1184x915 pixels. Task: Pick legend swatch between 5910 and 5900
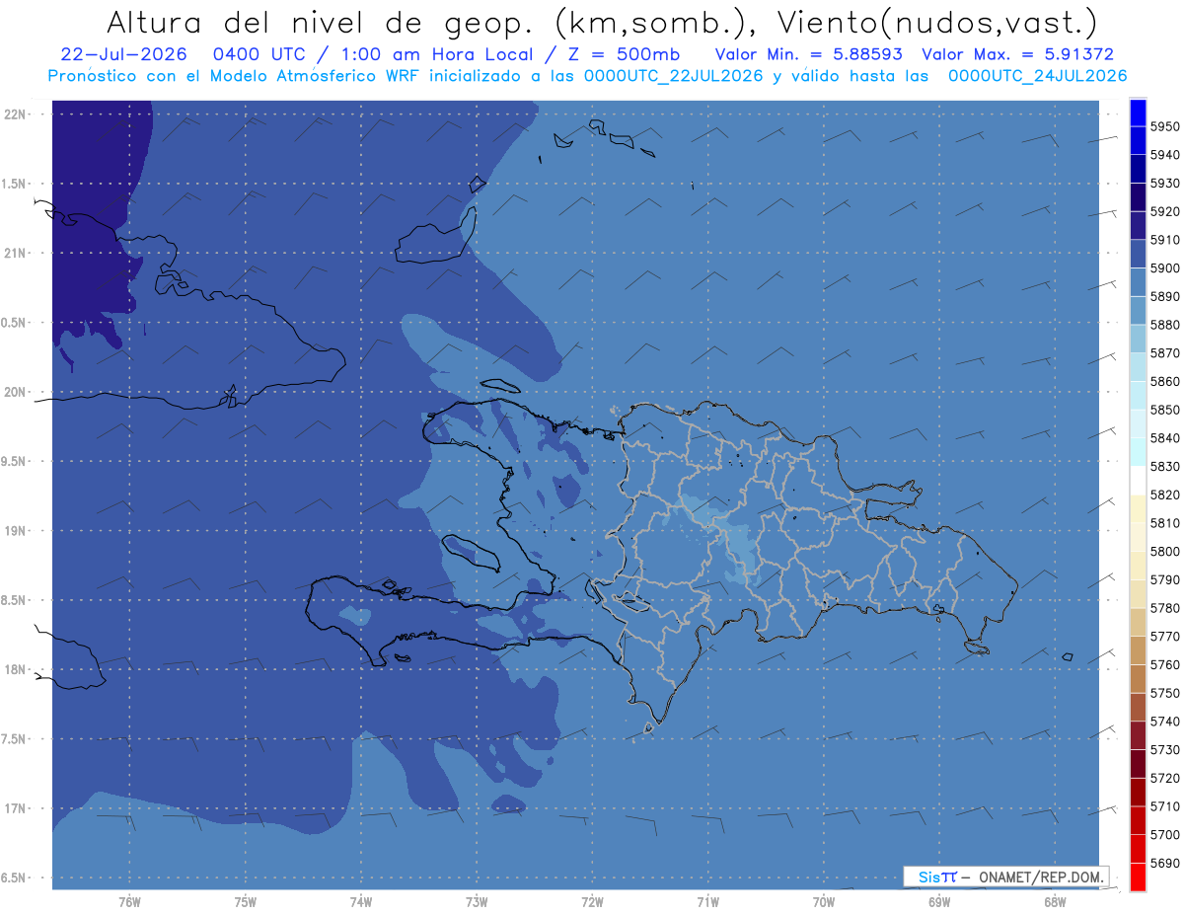click(x=1138, y=254)
